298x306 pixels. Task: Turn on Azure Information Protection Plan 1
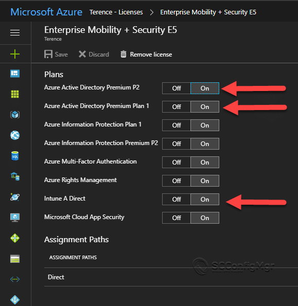(x=205, y=125)
